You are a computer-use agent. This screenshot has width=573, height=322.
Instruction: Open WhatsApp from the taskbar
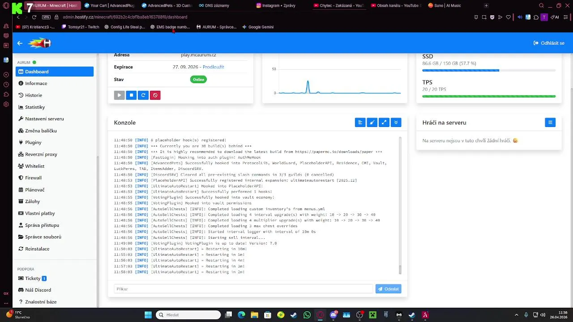coord(307,315)
